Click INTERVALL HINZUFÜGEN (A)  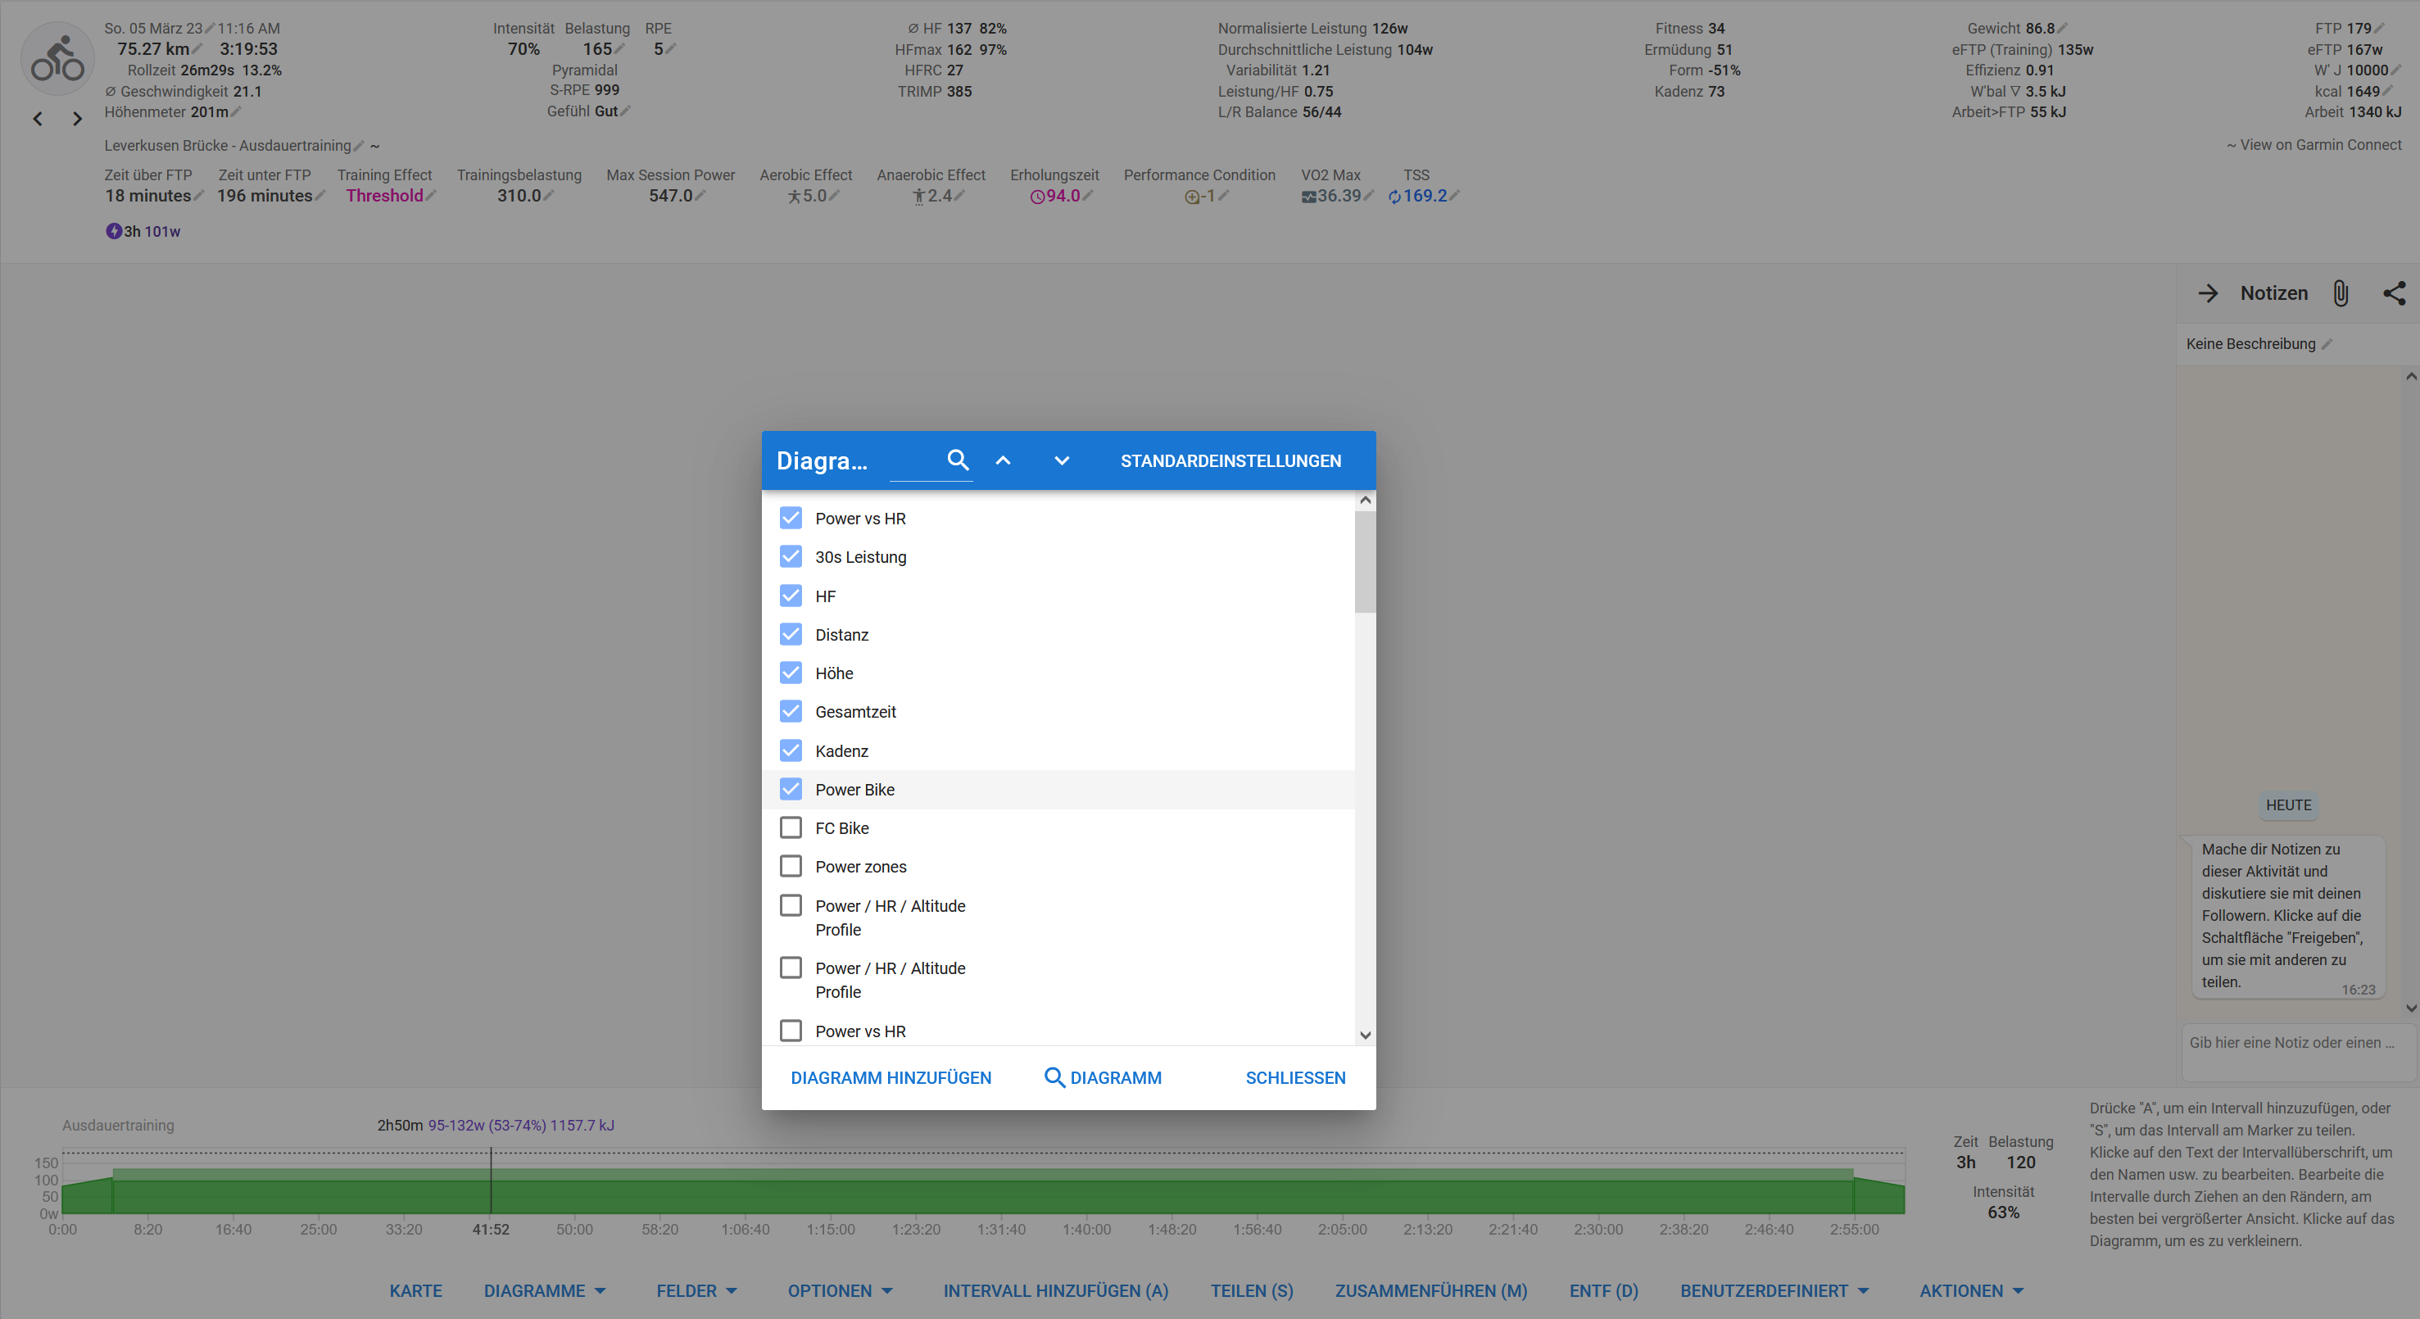tap(1056, 1291)
